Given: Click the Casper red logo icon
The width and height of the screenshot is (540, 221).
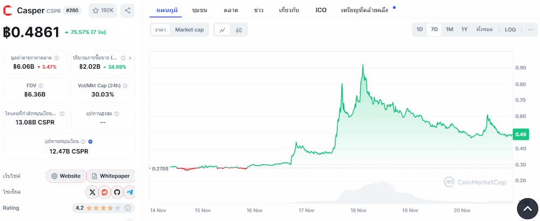Looking at the screenshot, I should coord(7,11).
